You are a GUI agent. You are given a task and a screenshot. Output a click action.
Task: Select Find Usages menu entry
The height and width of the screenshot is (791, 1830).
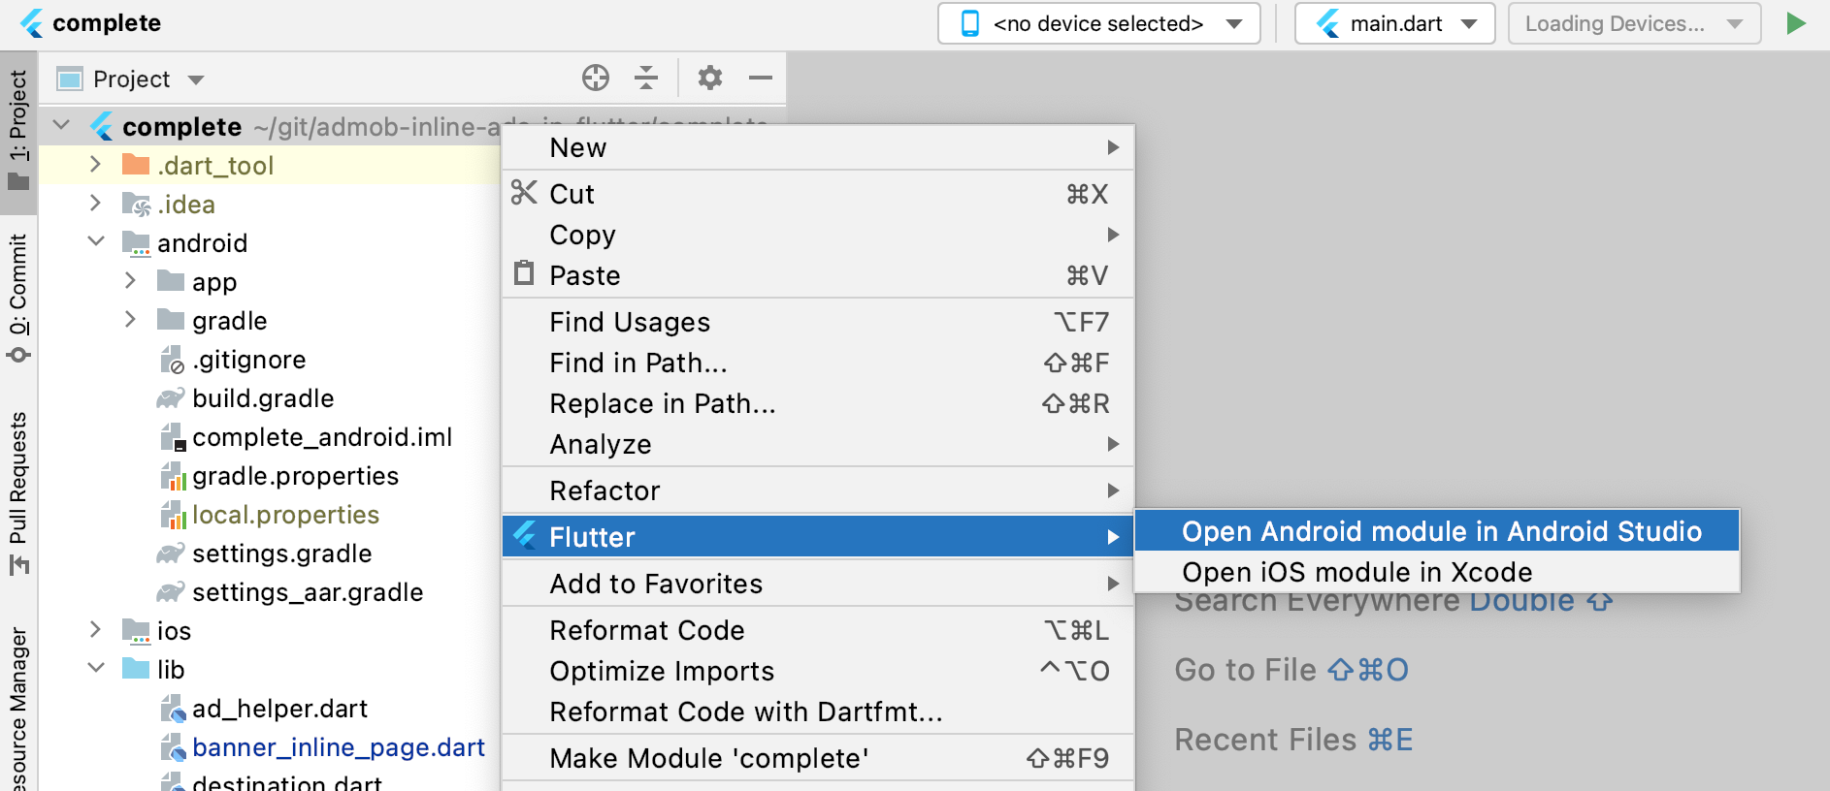tap(817, 322)
